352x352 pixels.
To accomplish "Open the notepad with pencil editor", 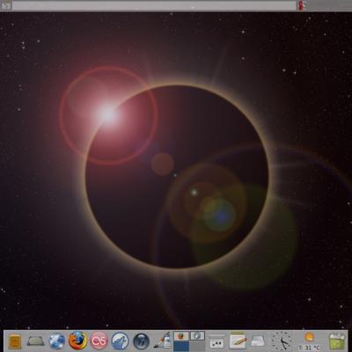I will 238,341.
